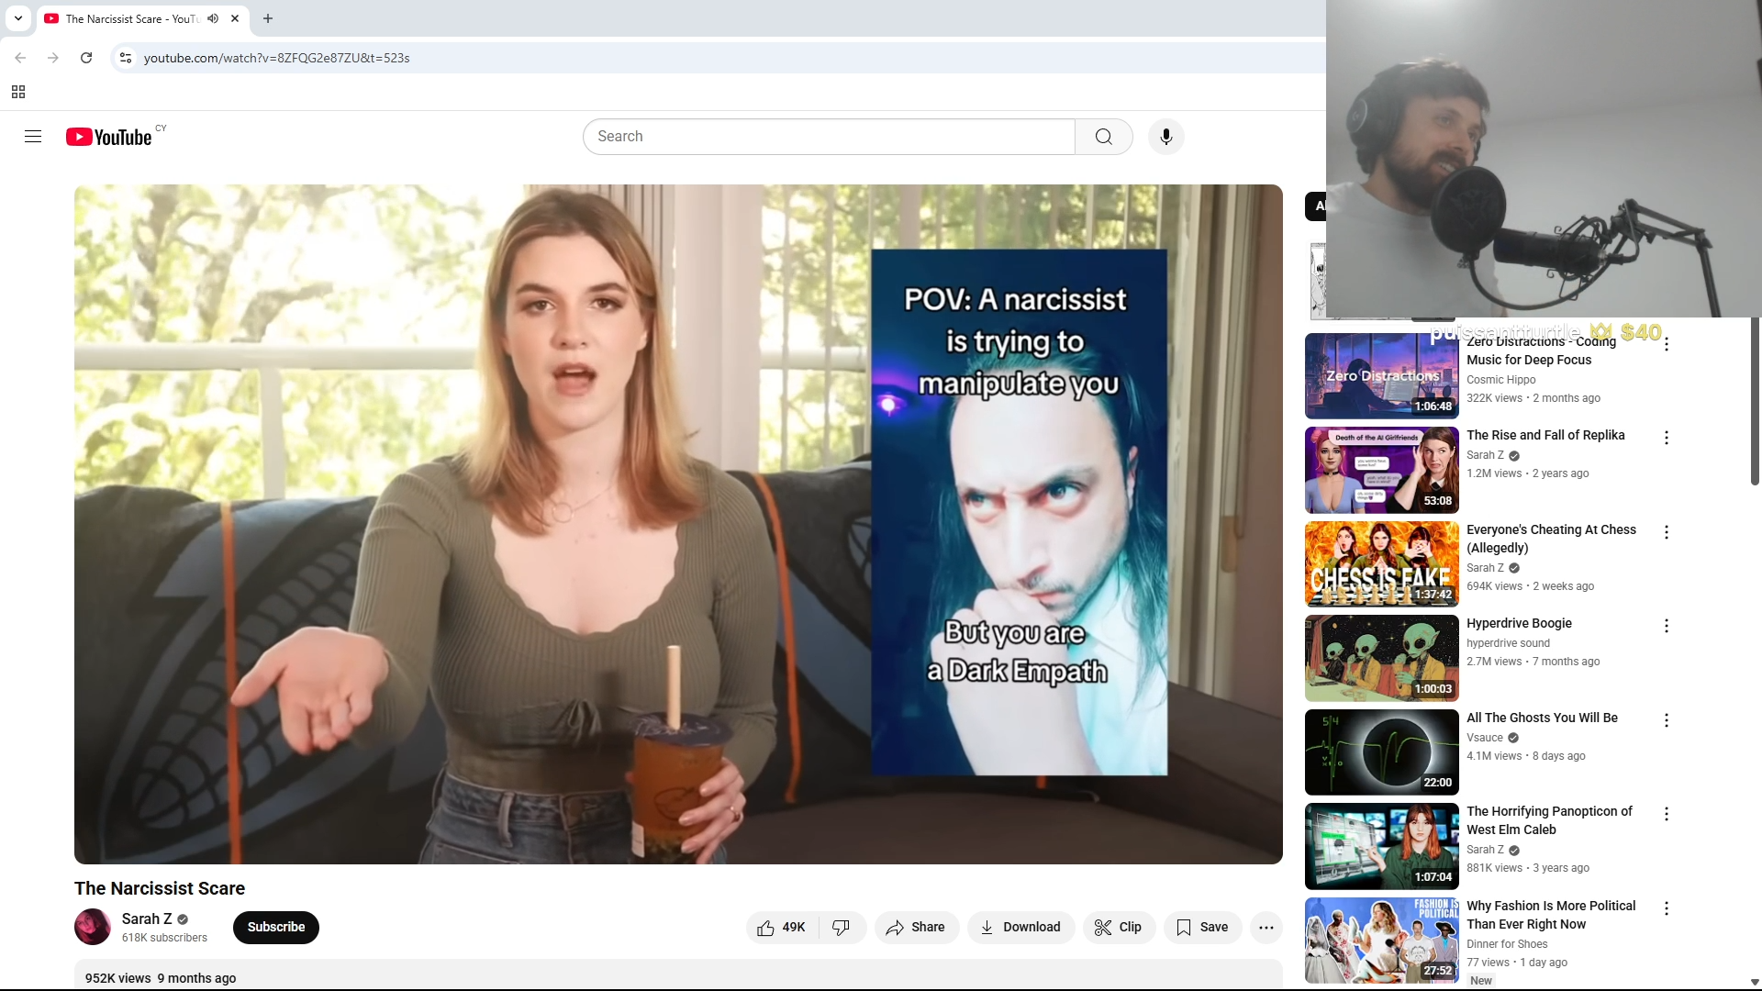Click Dinner for Shoes channel name
This screenshot has width=1762, height=991.
point(1507,944)
